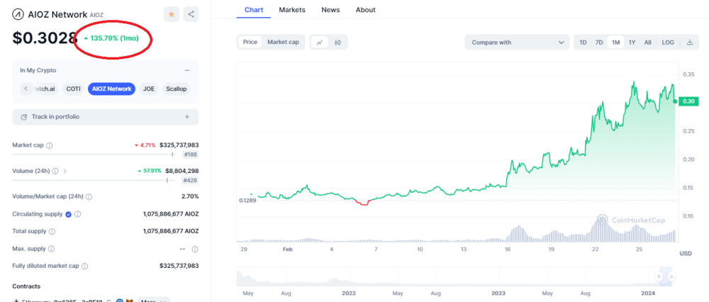Click the Track in portfolio button
The width and height of the screenshot is (709, 302).
(105, 116)
